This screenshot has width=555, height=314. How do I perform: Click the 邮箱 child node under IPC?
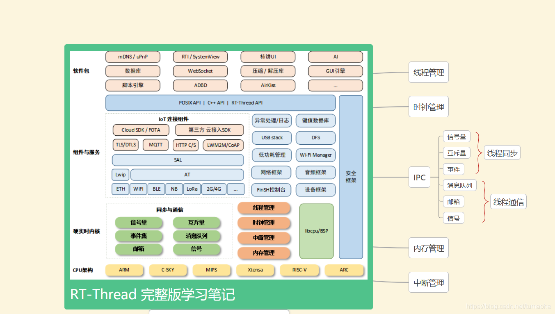coord(454,202)
